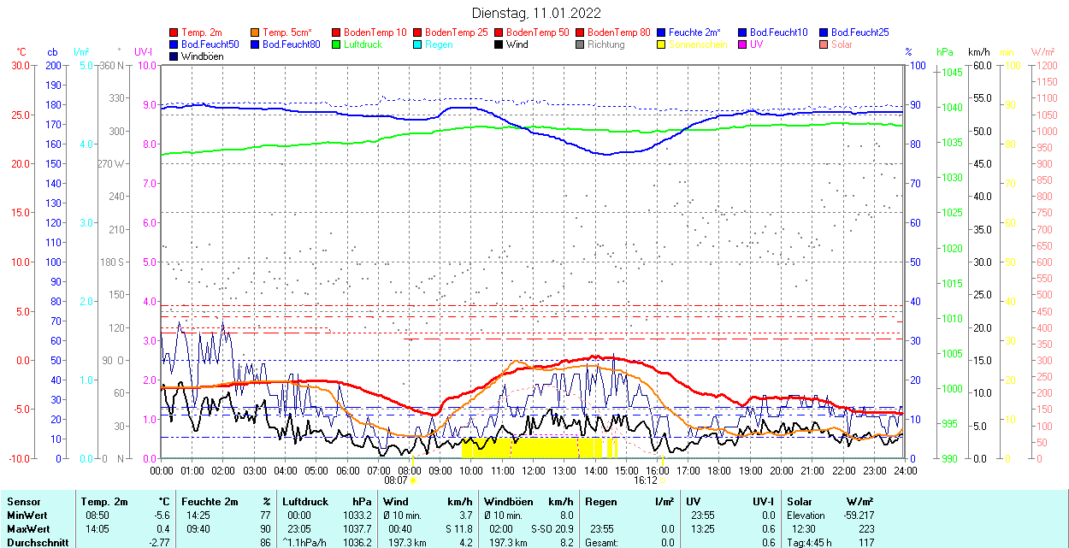The image size is (1069, 548).
Task: Click the dark navy Windböen legend square
Action: pos(174,56)
